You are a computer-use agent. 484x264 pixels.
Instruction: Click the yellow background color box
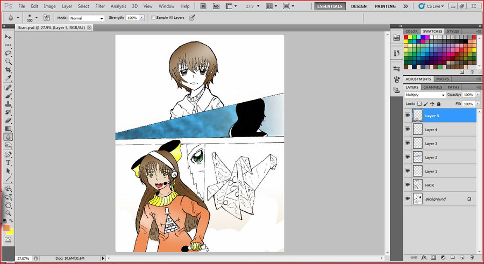pos(11,232)
